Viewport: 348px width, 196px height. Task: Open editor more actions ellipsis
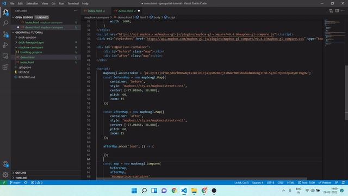point(343,11)
